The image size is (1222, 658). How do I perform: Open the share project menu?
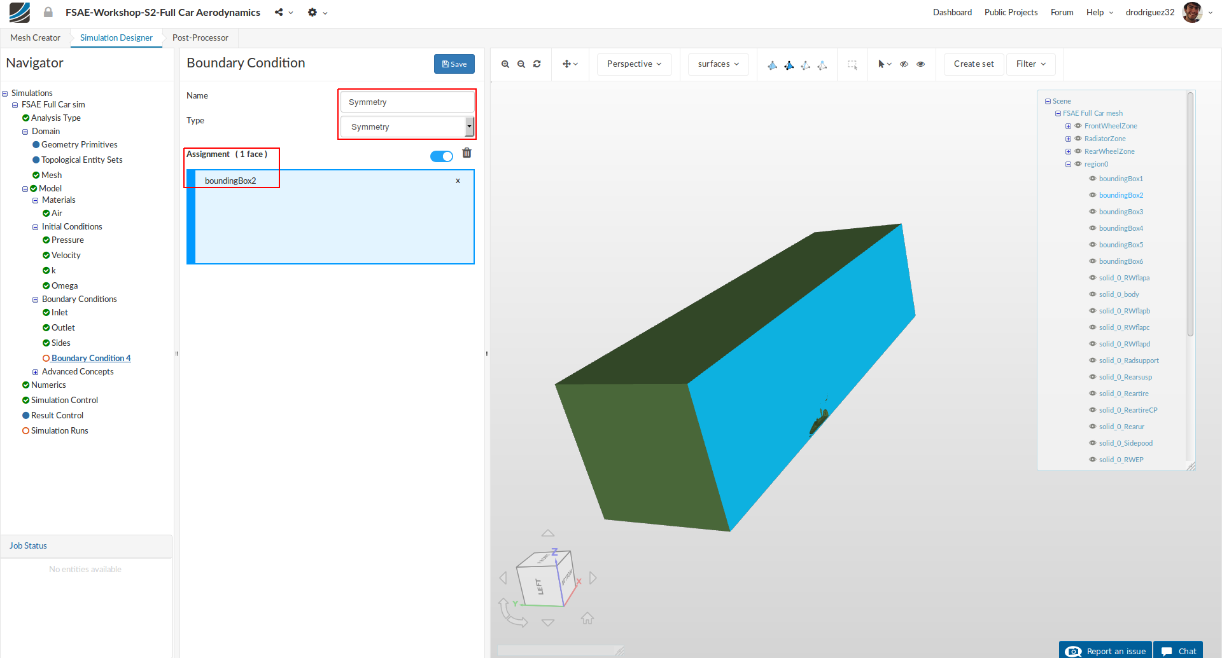tap(284, 12)
